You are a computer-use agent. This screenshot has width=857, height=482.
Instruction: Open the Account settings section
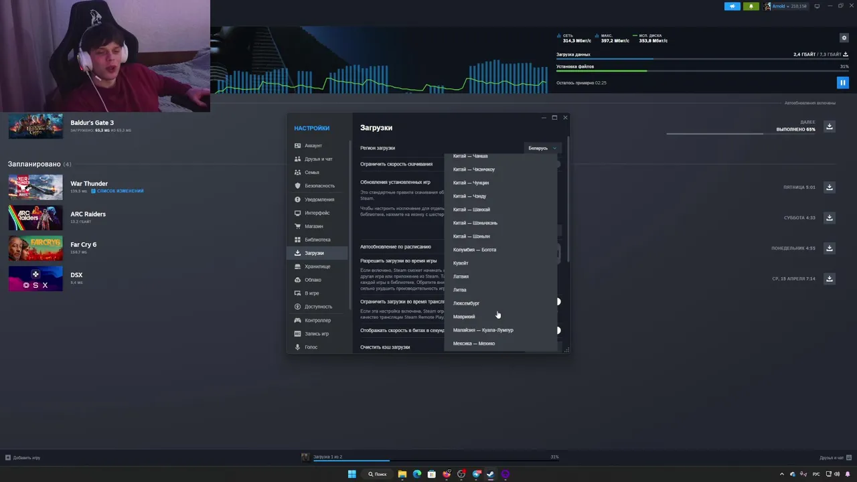click(x=317, y=145)
